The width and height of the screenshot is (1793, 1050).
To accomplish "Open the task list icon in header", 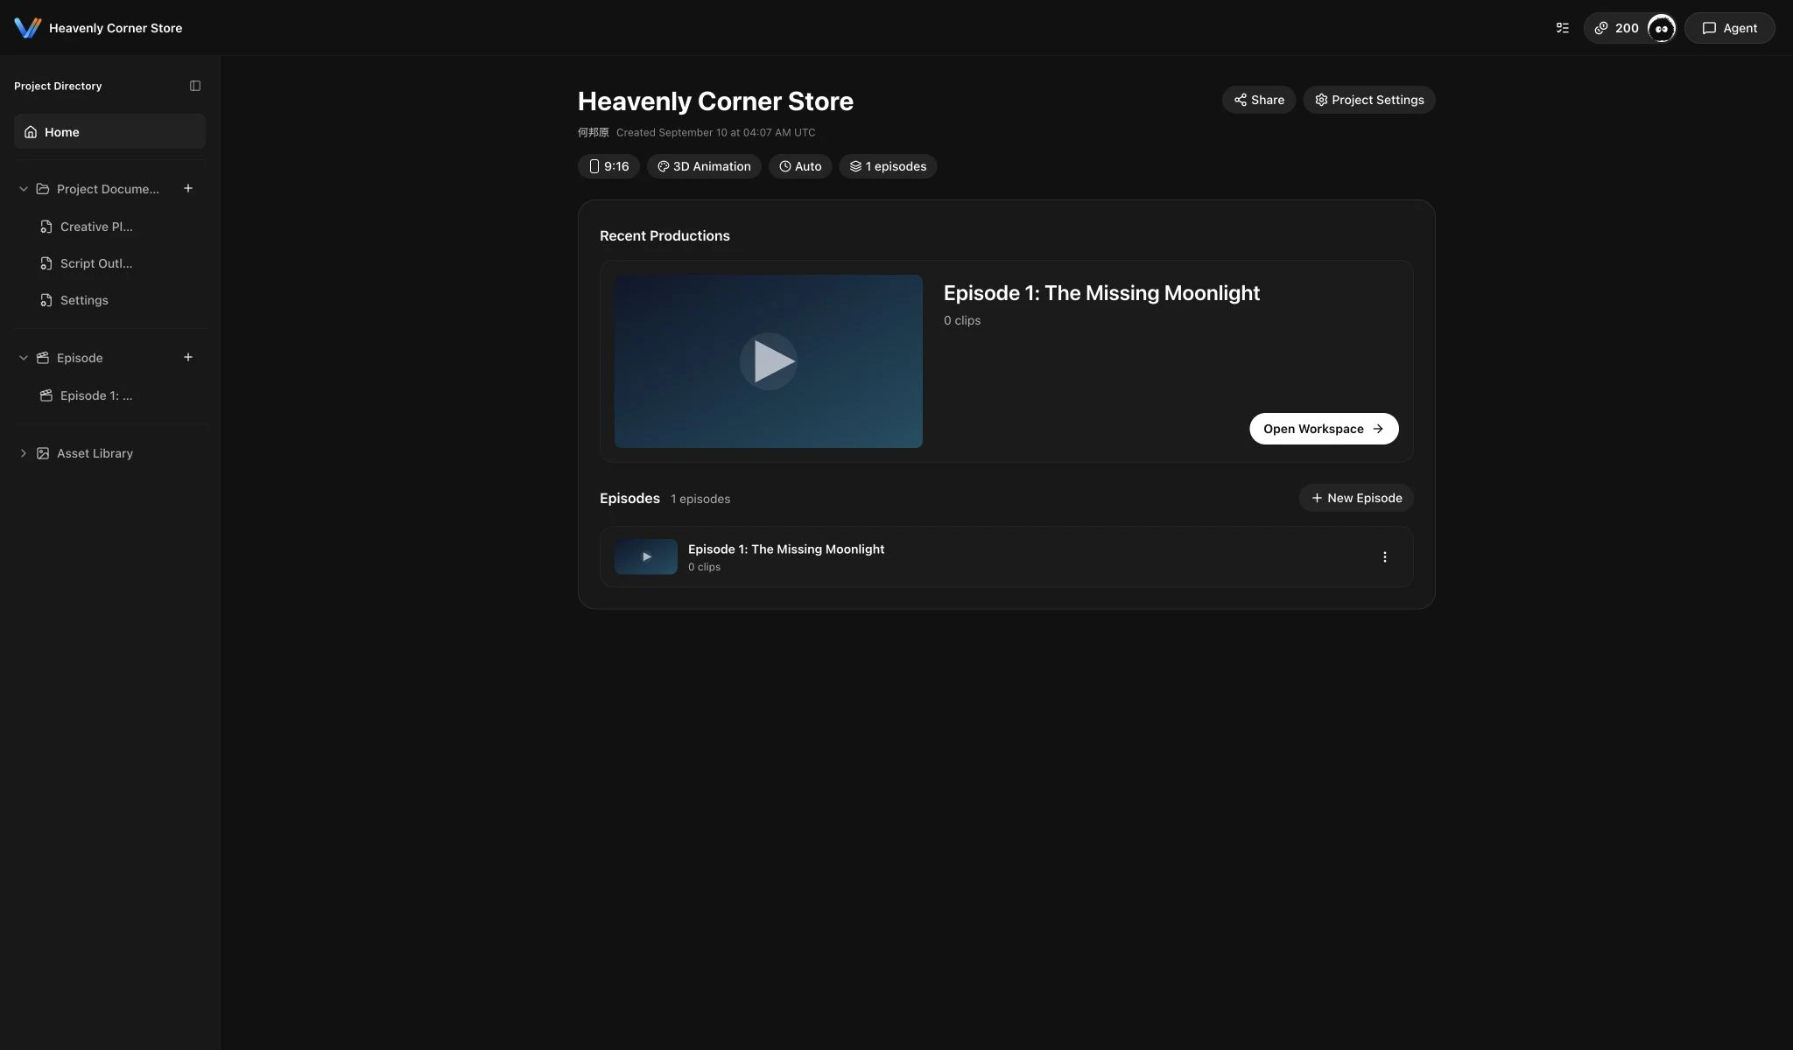I will click(1562, 28).
